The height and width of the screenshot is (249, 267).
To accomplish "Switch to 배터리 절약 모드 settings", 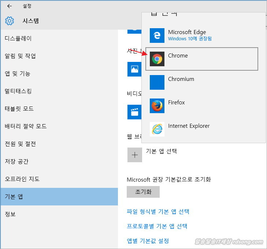I will [26, 126].
